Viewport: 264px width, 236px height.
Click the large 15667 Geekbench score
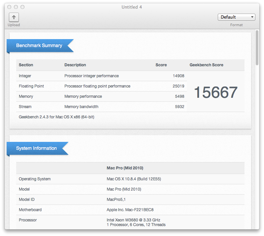point(216,92)
